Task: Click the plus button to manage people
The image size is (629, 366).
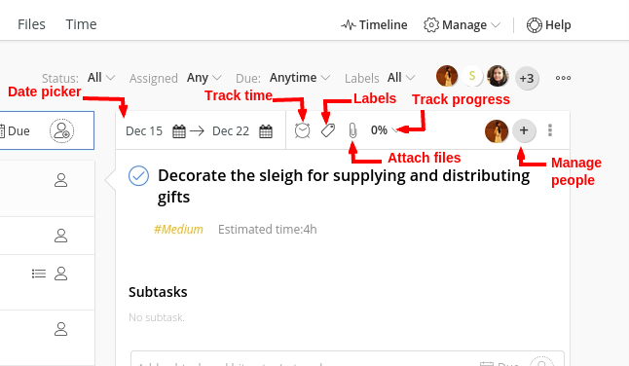Action: click(x=524, y=130)
